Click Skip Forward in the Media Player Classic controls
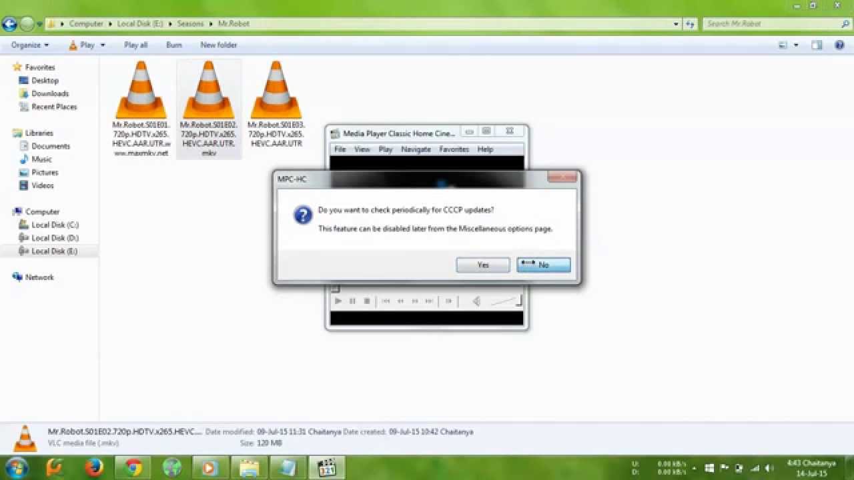 click(429, 301)
